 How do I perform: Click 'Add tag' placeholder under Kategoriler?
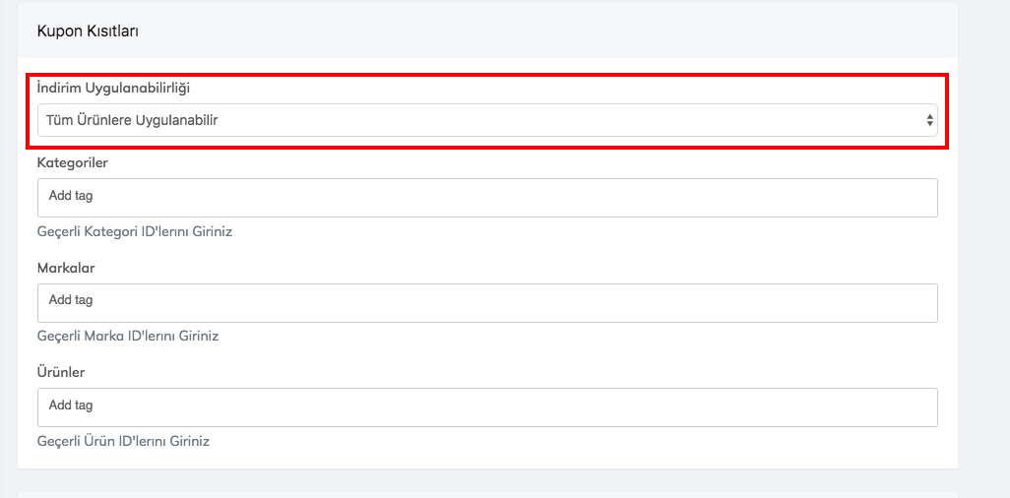[71, 196]
